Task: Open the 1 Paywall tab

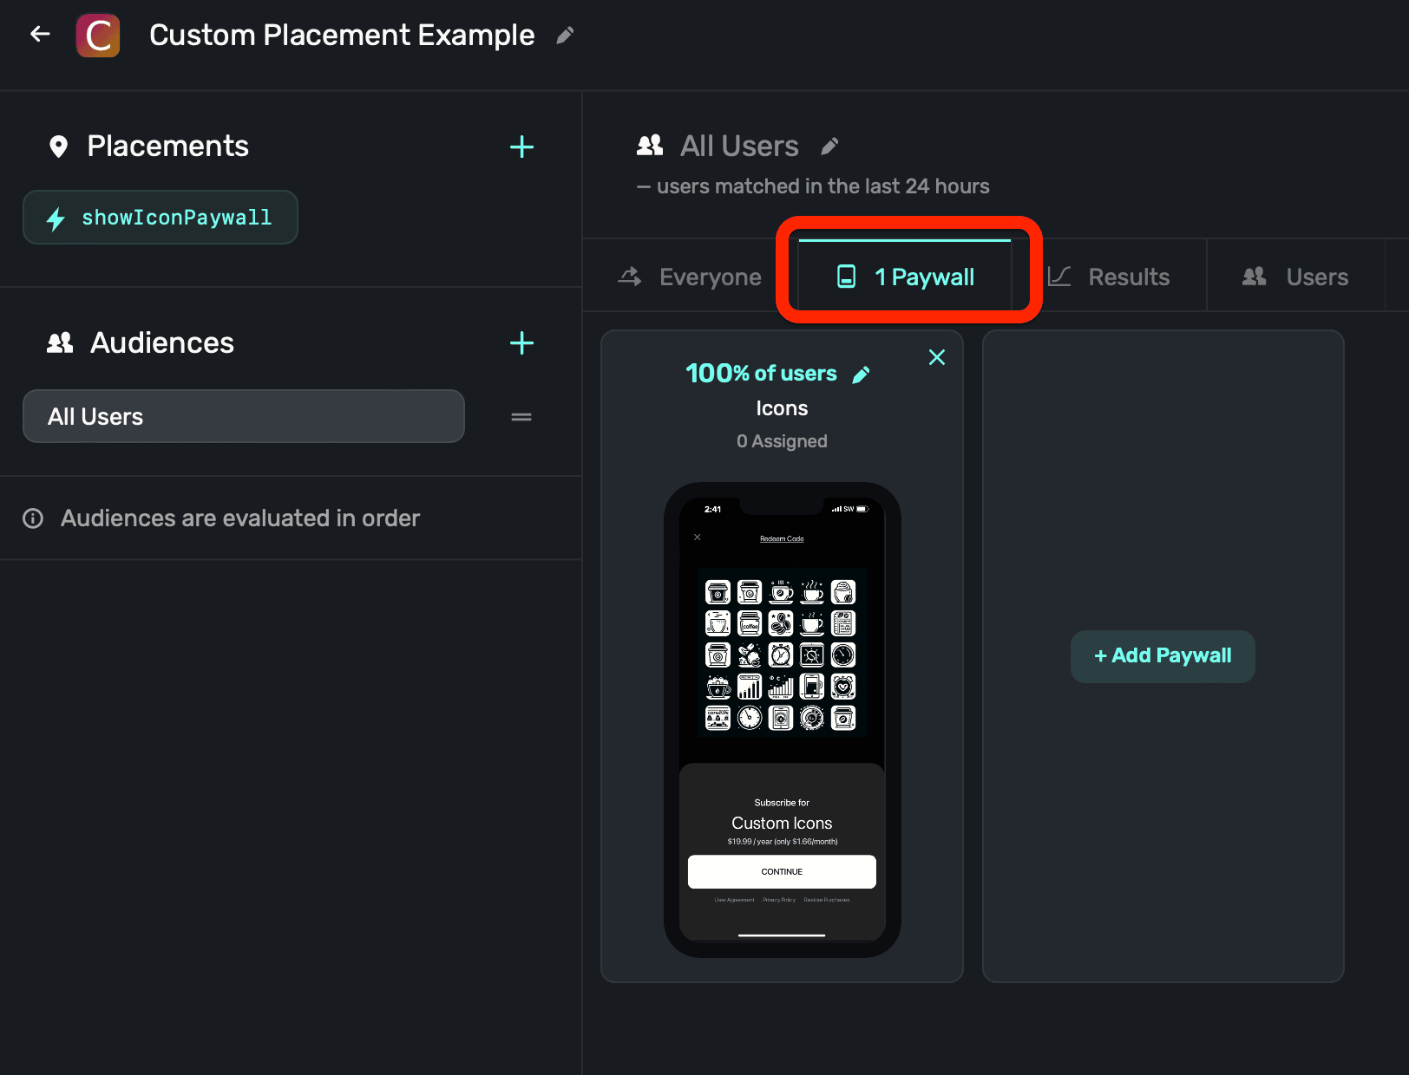Action: 906,277
